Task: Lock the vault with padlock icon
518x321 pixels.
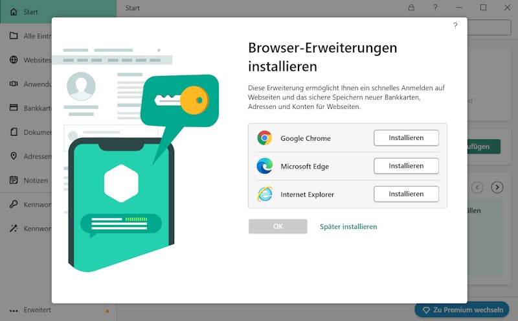Action: (411, 7)
